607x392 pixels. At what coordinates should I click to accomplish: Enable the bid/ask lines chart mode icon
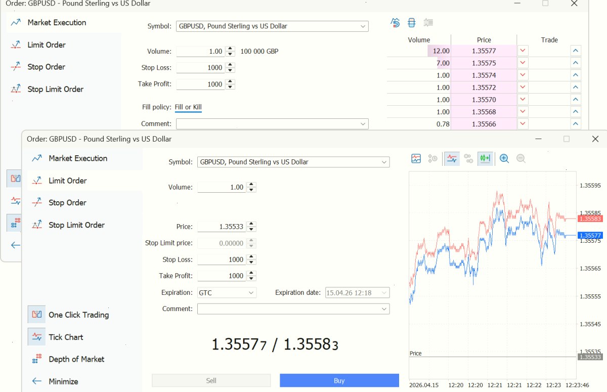[452, 158]
